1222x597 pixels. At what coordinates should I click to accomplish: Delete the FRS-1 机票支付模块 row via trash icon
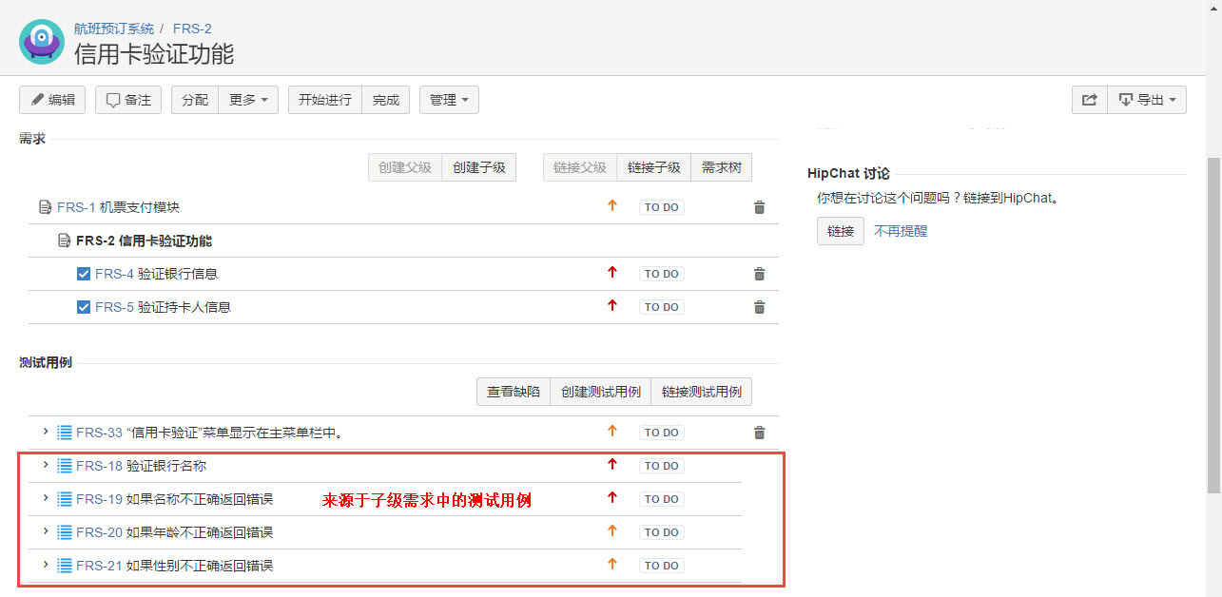(x=759, y=207)
